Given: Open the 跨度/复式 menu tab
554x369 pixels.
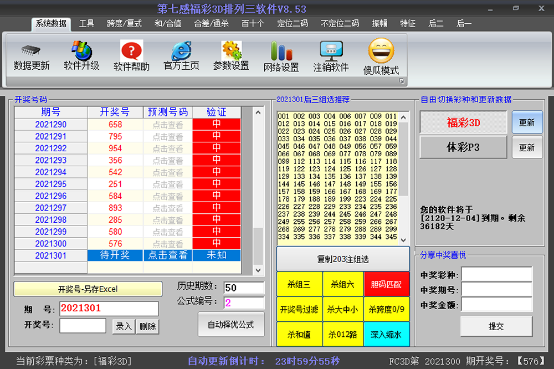Looking at the screenshot, I should 124,23.
